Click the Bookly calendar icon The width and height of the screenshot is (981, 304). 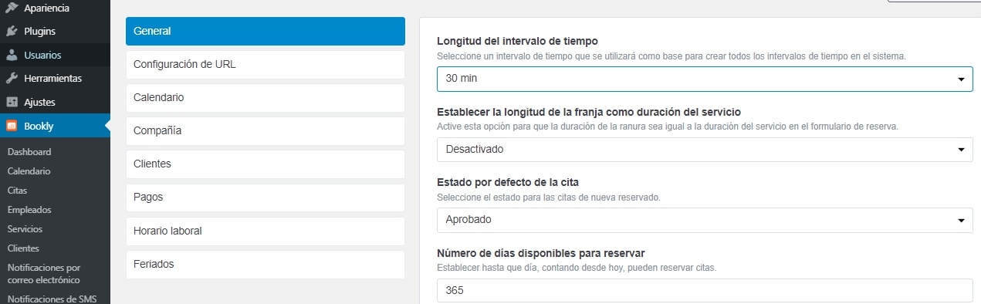(x=12, y=126)
